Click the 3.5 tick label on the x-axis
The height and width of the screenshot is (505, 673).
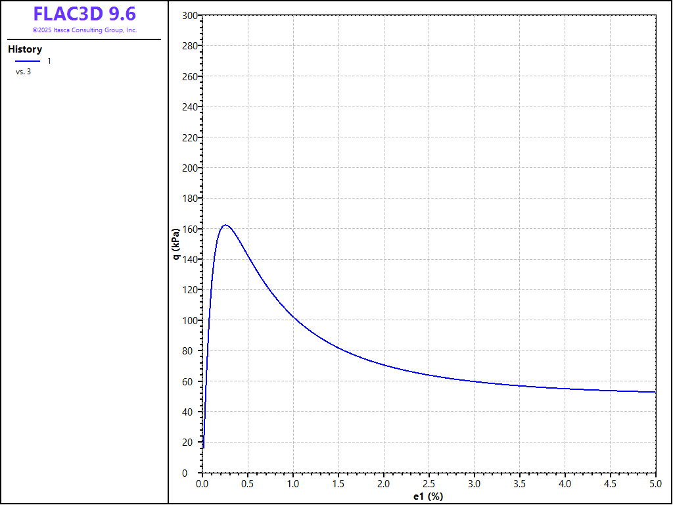520,484
